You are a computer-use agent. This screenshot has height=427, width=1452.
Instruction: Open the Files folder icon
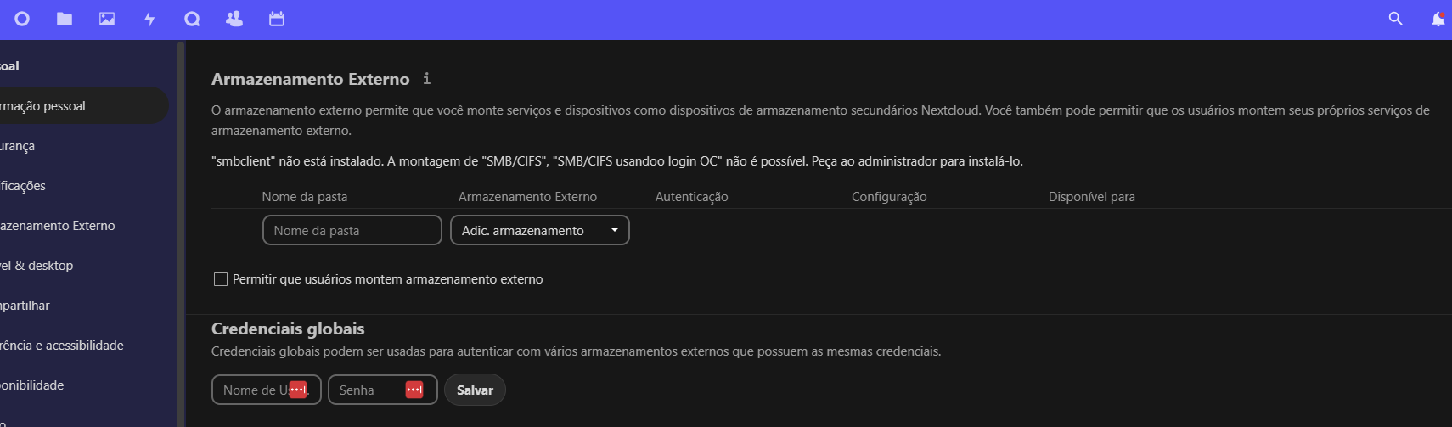click(x=65, y=19)
